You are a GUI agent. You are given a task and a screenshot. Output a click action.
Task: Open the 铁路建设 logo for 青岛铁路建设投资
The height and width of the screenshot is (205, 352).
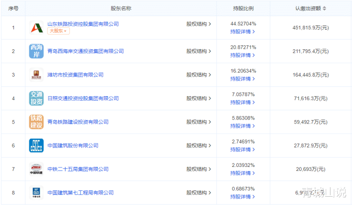click(x=36, y=122)
